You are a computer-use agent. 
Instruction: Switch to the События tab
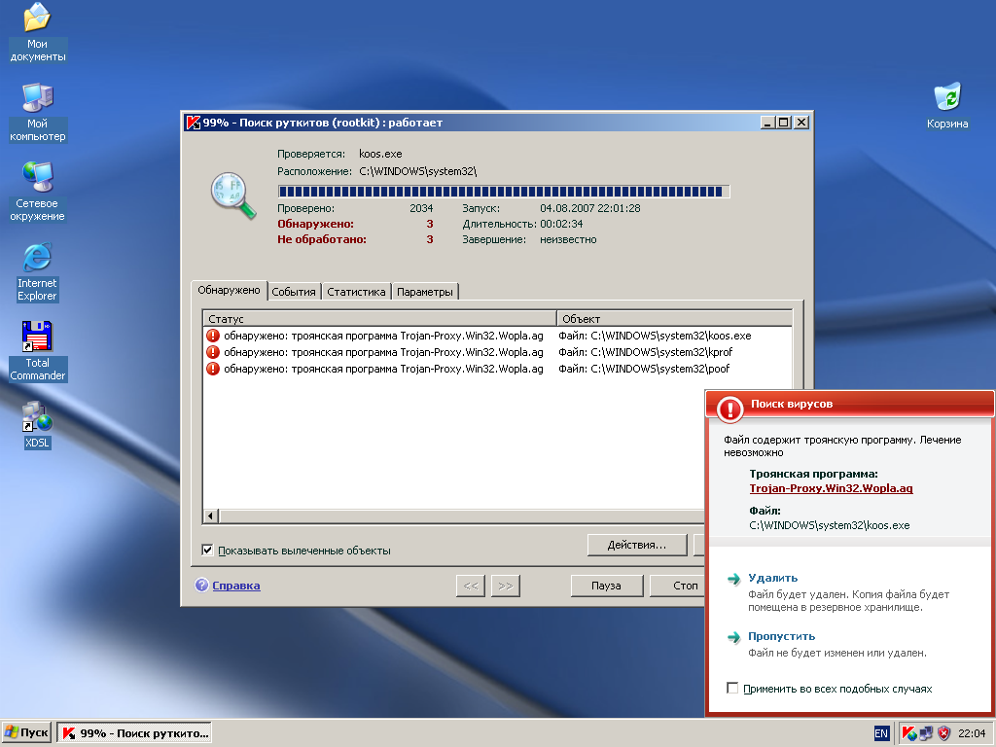point(294,292)
